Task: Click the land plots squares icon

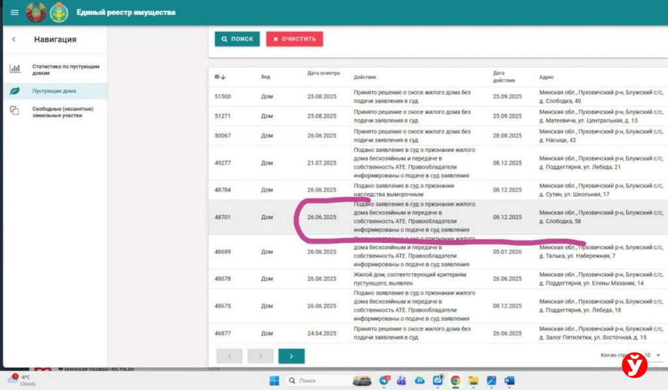Action: point(15,112)
